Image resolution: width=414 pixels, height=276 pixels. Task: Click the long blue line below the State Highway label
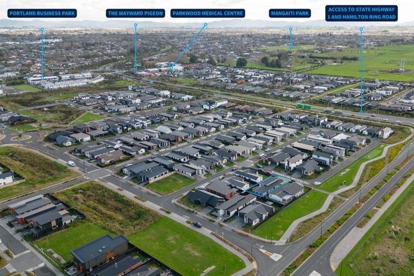(361, 70)
